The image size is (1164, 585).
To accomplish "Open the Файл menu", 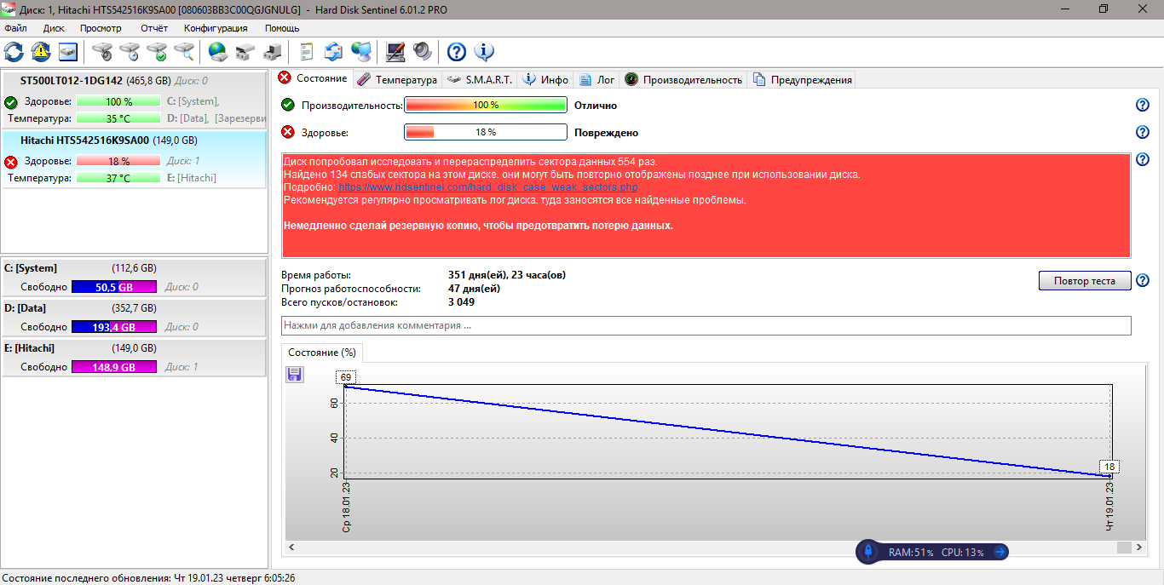I will pos(15,28).
